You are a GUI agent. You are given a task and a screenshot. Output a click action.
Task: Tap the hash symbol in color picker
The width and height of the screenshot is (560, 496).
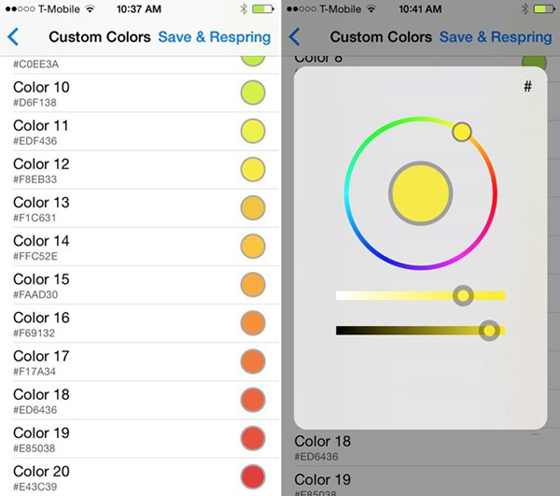coord(527,87)
